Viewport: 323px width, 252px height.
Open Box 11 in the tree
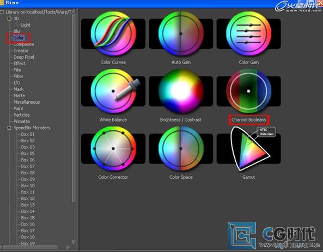28,192
